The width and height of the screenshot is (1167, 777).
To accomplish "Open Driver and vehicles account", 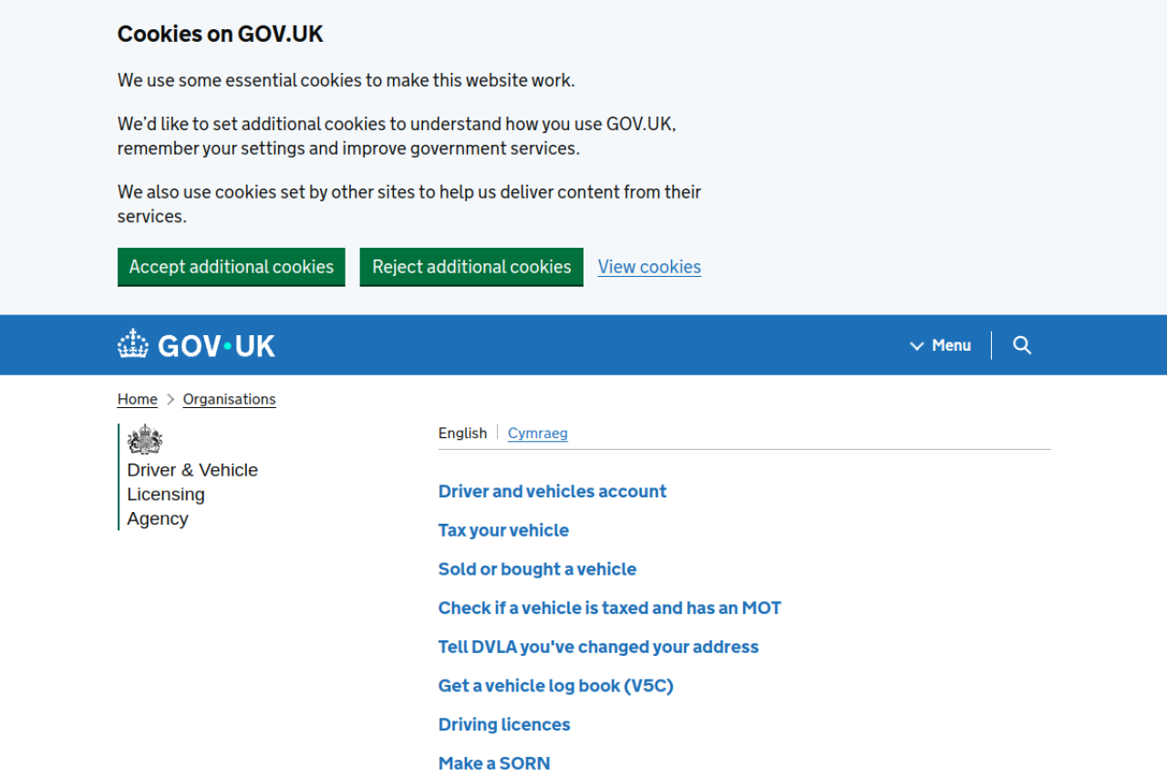I will [553, 491].
